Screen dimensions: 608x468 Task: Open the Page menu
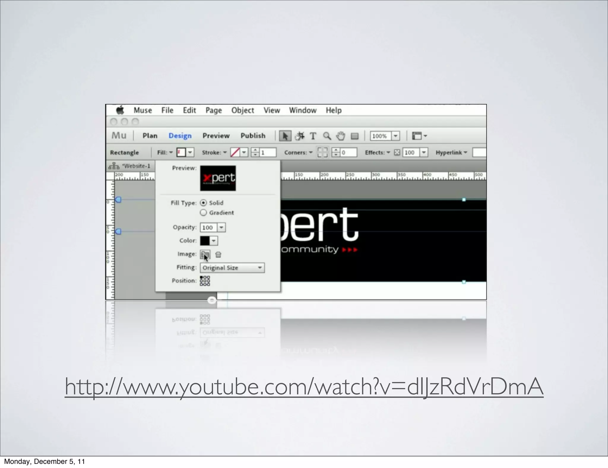(214, 110)
